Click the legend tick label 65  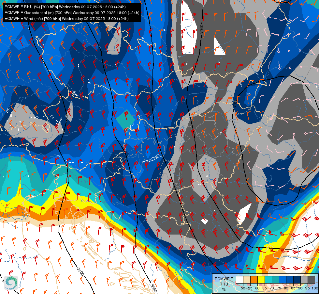coord(265,288)
